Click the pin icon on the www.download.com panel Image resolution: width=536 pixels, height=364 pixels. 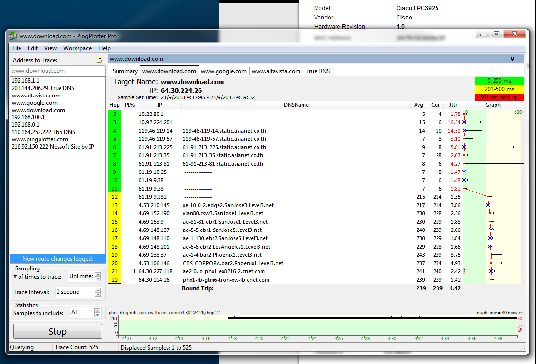tap(512, 59)
